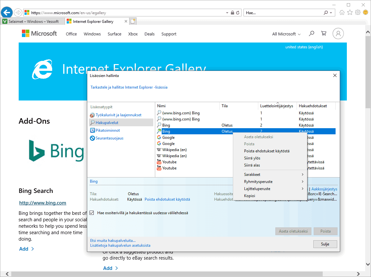Click the Microsoft logo on the page

coord(39,33)
